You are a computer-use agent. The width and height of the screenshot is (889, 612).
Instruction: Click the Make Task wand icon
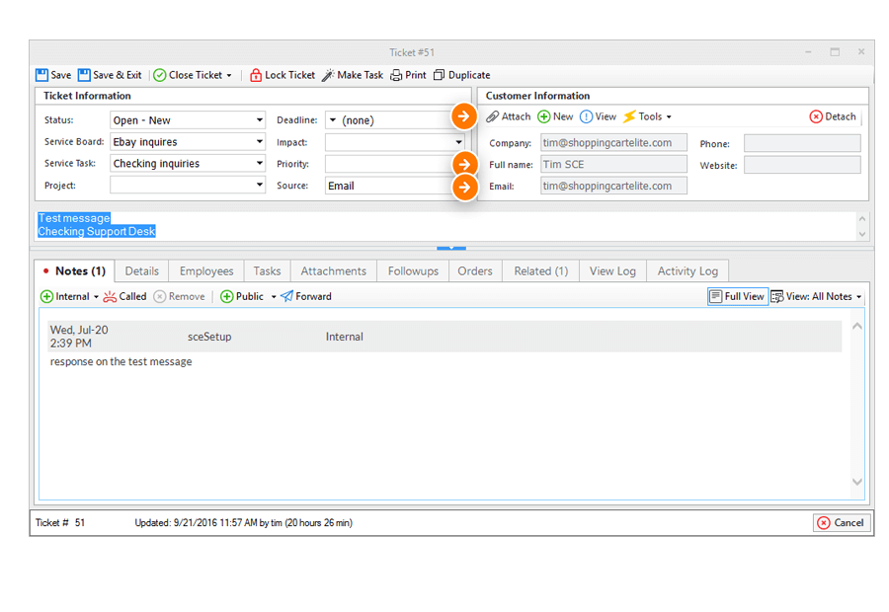click(328, 75)
